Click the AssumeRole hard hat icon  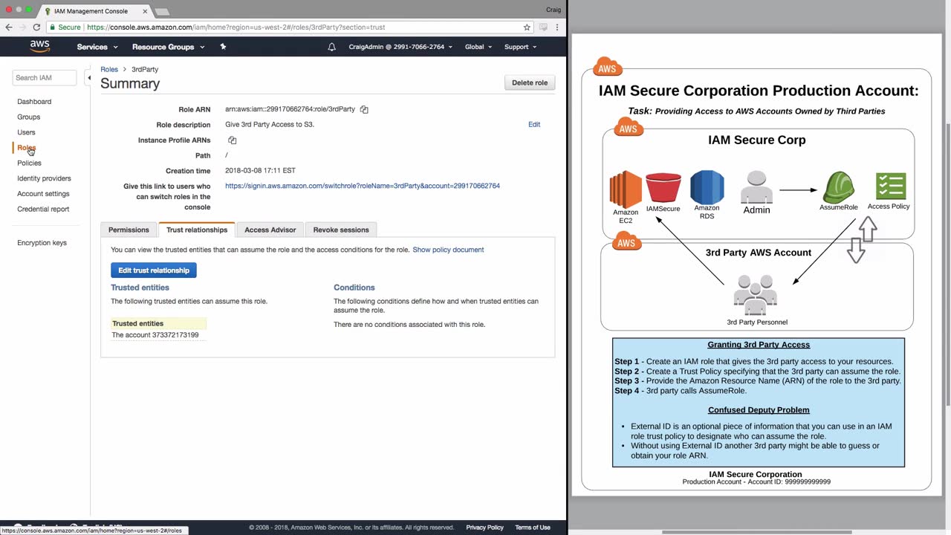tap(838, 187)
